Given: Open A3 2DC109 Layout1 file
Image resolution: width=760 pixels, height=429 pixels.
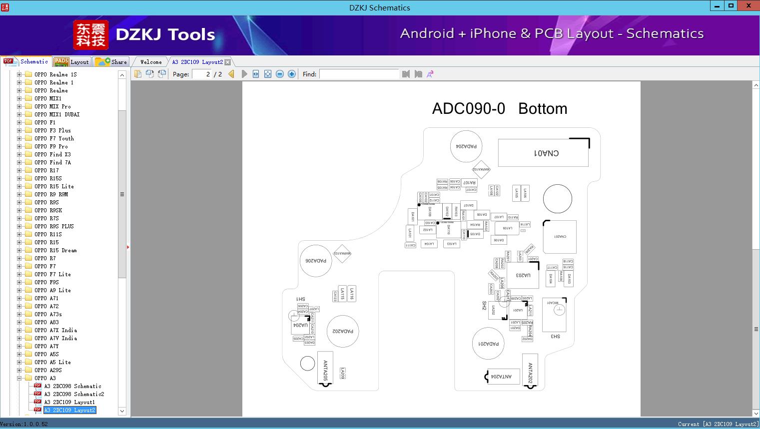Looking at the screenshot, I should point(69,402).
